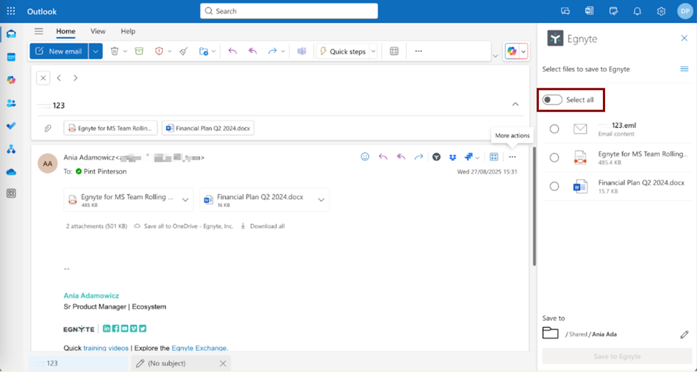
Task: Click the pencil icon to edit save folder
Action: 684,334
